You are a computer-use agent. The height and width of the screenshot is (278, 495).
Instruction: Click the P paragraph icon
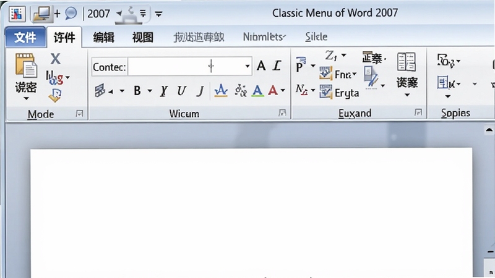(301, 65)
